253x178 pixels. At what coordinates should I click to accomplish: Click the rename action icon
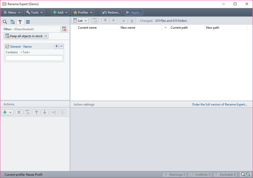[x=54, y=112]
